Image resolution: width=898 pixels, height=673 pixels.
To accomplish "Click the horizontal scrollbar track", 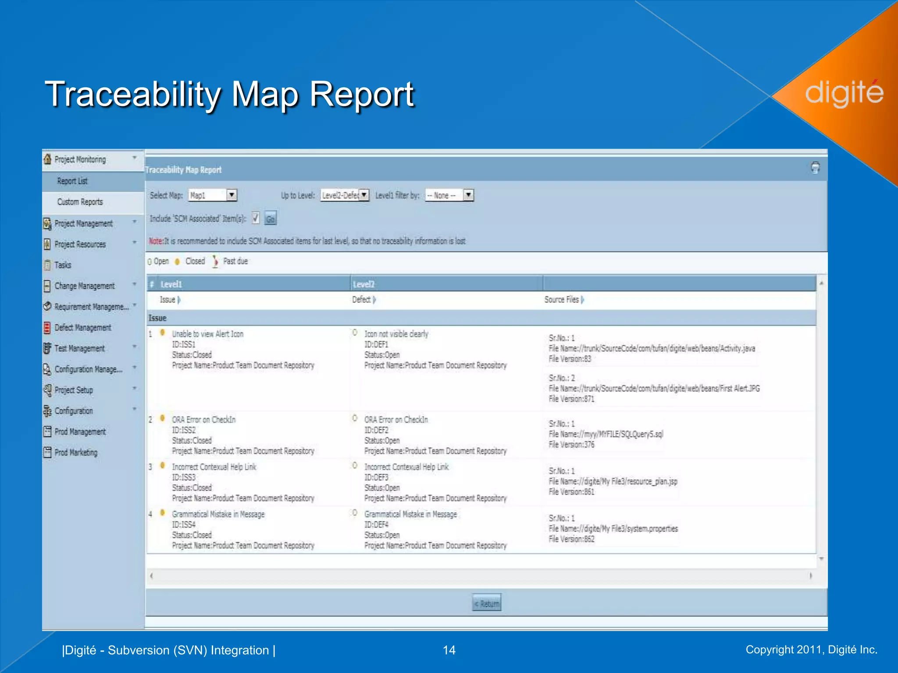I will (x=481, y=576).
